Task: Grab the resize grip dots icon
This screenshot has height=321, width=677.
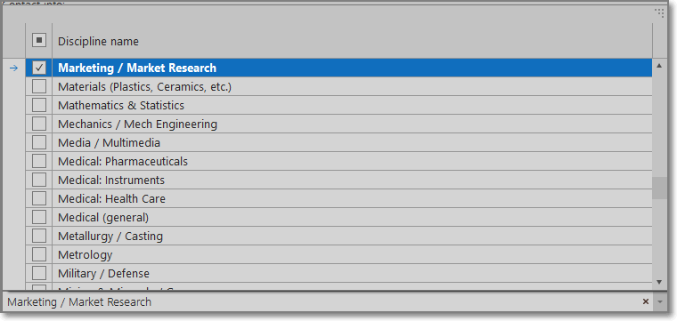Action: 659,13
